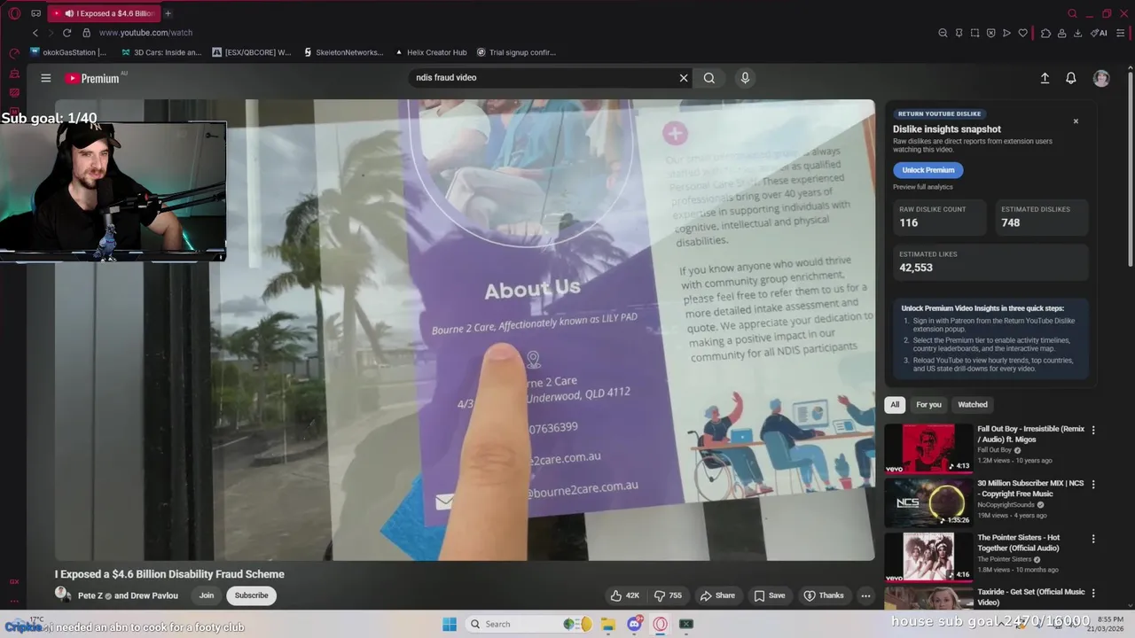Open options for 30 Million Subscriber MIX
The width and height of the screenshot is (1135, 638).
pos(1093,485)
